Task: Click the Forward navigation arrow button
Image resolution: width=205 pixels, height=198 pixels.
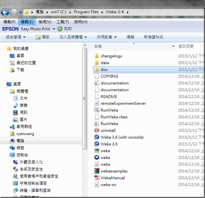Action: pyautogui.click(x=14, y=13)
